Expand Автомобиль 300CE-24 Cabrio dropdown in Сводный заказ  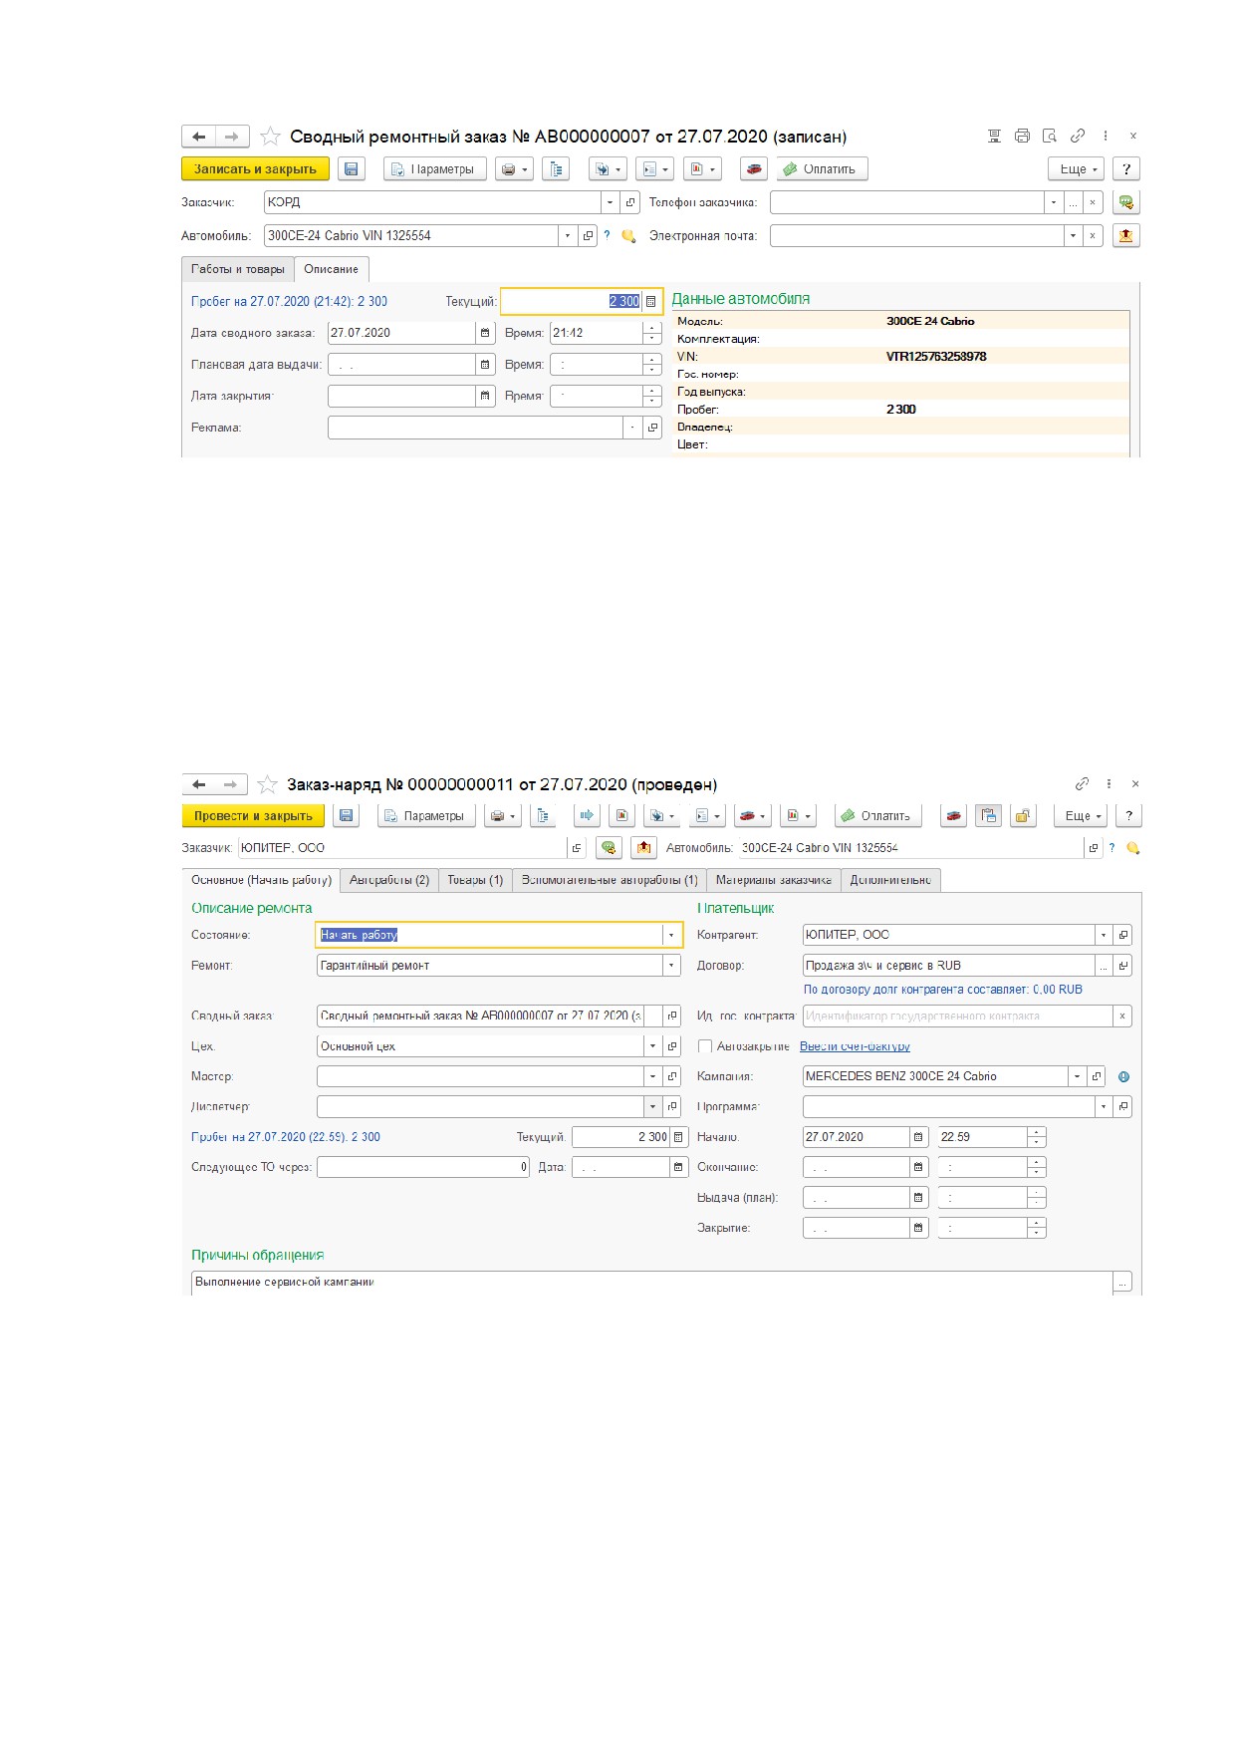pos(568,236)
